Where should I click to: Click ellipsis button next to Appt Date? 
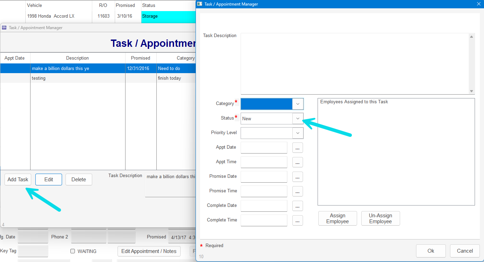(x=297, y=148)
